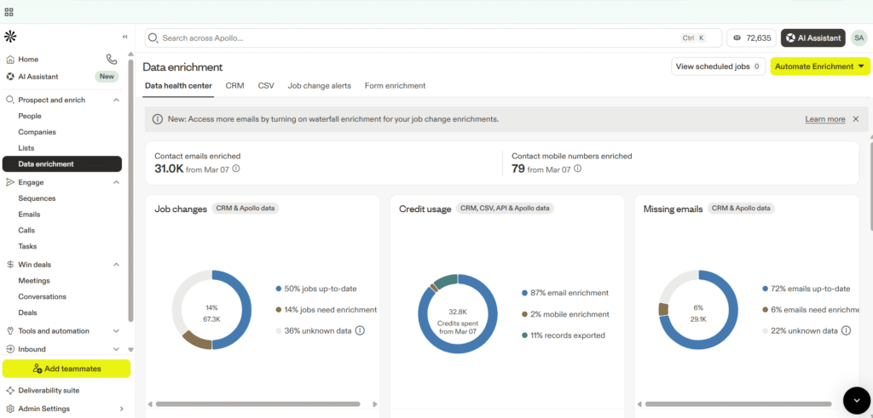Launch the AI Assistant top button

click(x=812, y=37)
